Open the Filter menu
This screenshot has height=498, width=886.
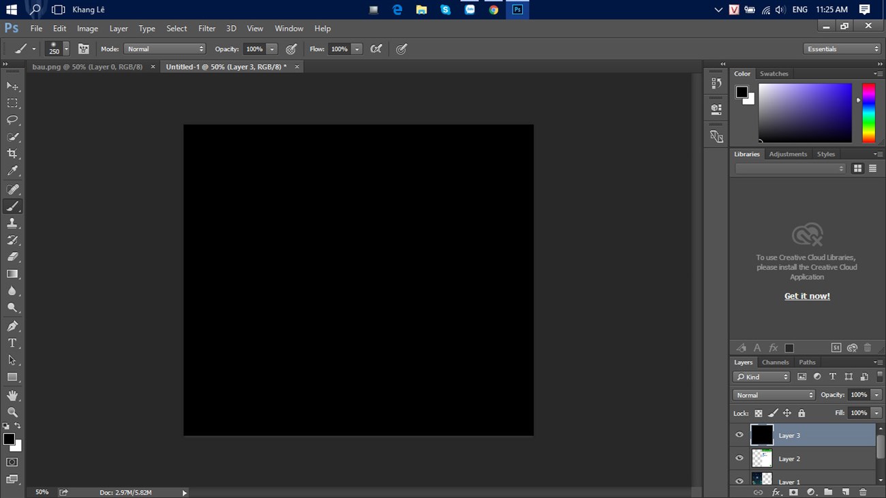coord(207,29)
